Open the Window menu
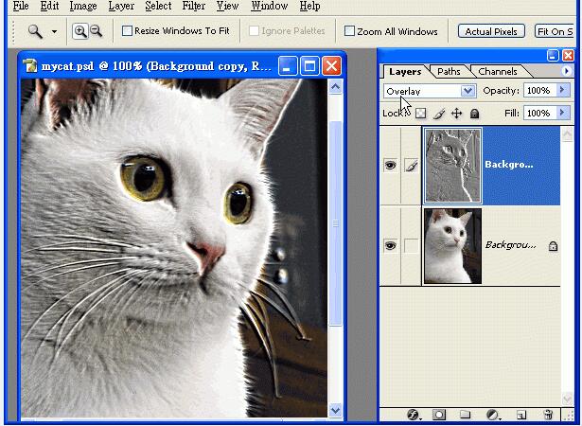The height and width of the screenshot is (426, 582). tap(270, 6)
